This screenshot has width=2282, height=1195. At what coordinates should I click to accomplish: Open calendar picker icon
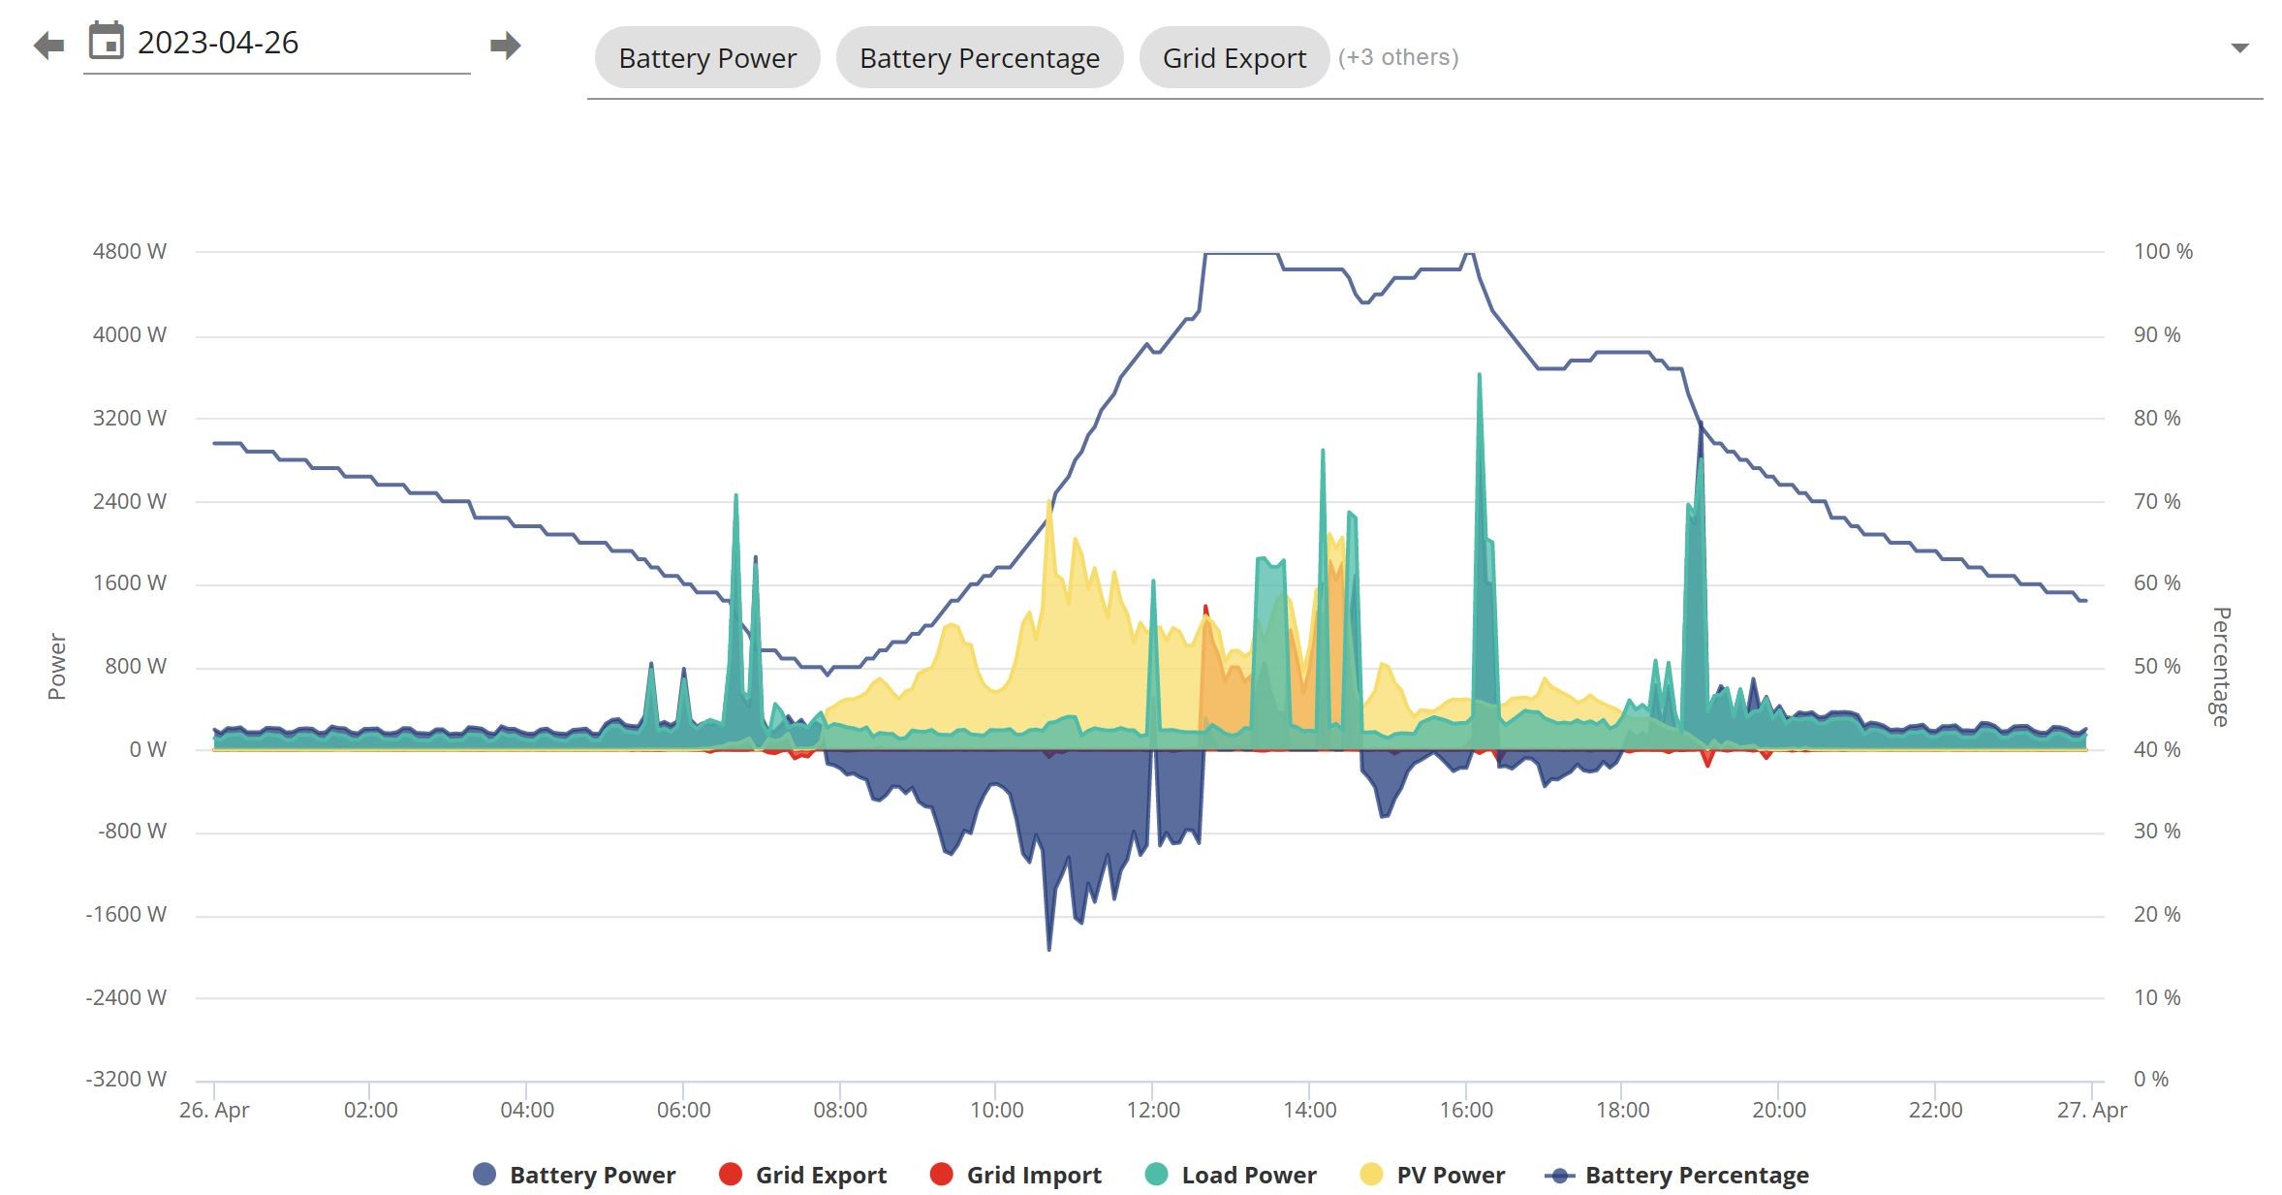click(107, 41)
